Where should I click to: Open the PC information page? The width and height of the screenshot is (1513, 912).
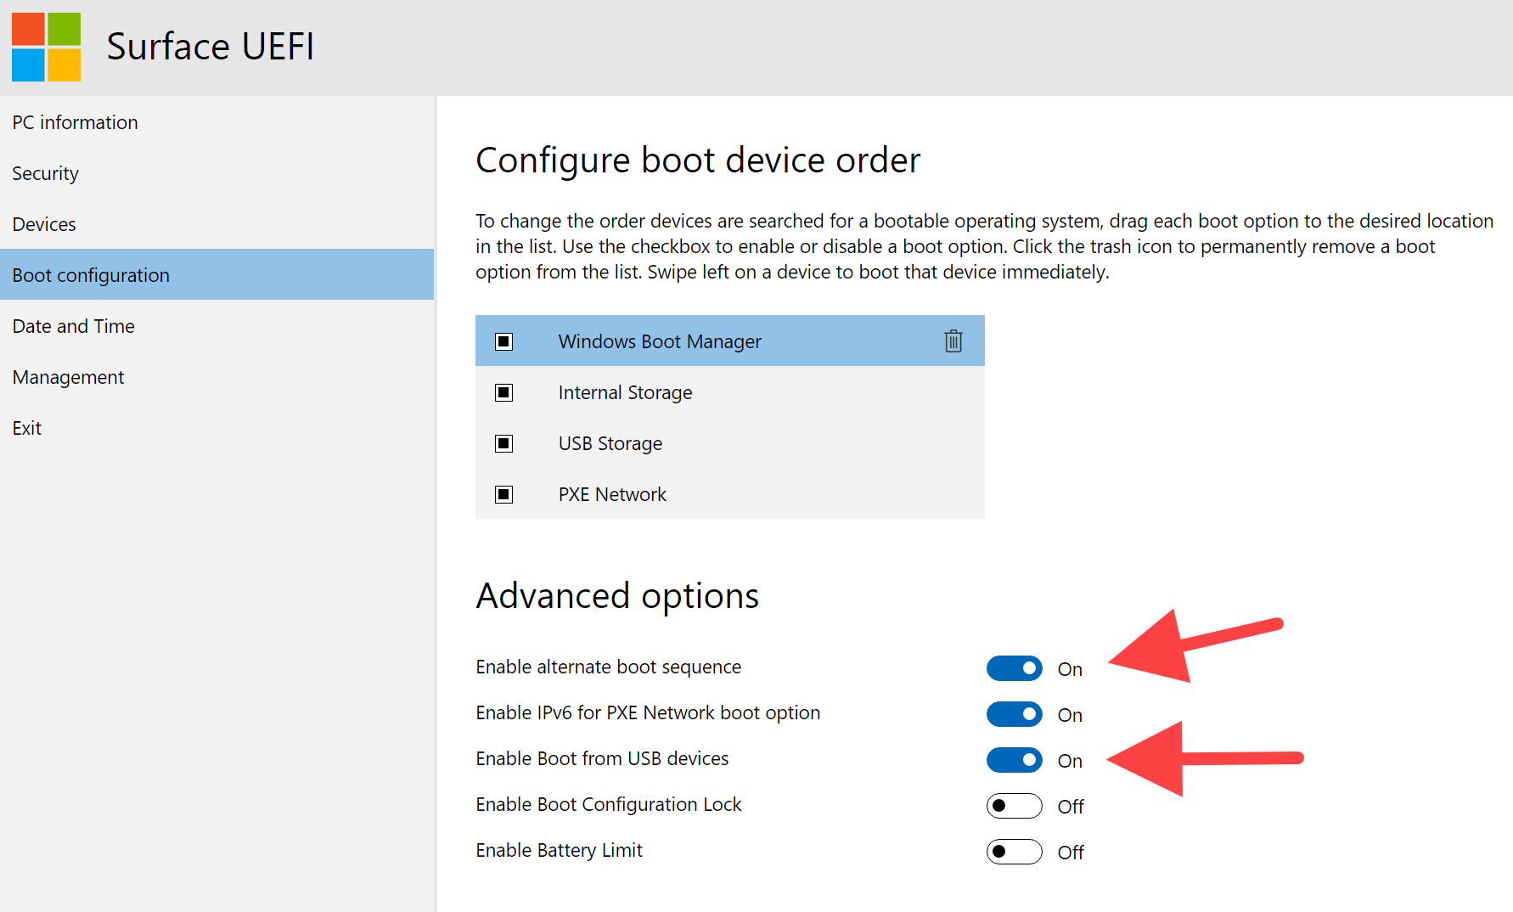pyautogui.click(x=217, y=122)
